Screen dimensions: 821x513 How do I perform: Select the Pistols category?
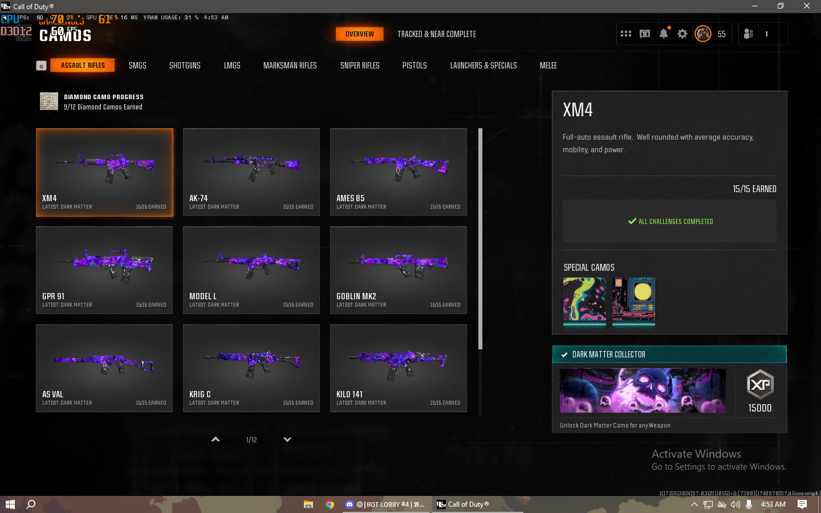(x=414, y=66)
